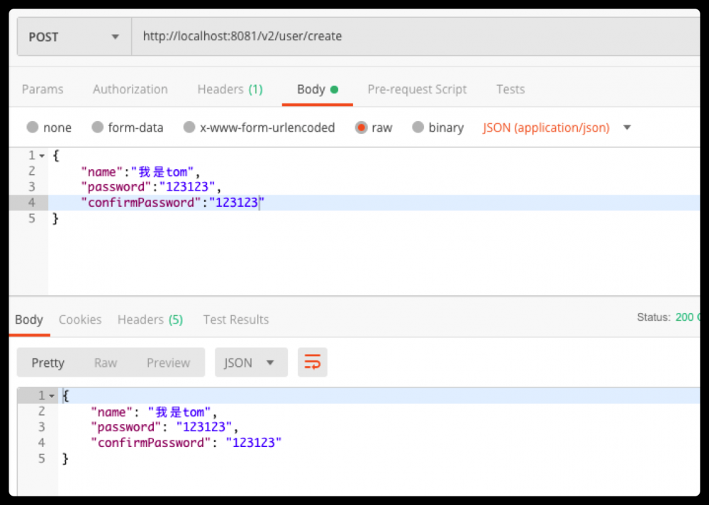Viewport: 709px width, 505px height.
Task: Switch to the Tests tab
Action: point(510,89)
